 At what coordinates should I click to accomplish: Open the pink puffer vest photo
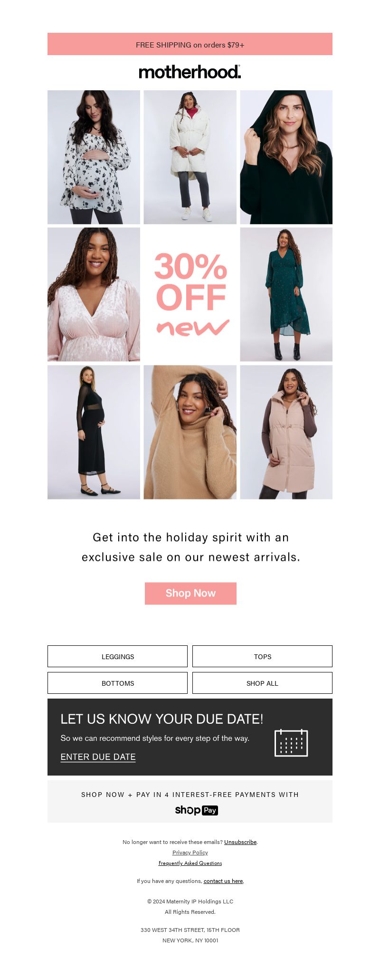tap(286, 432)
